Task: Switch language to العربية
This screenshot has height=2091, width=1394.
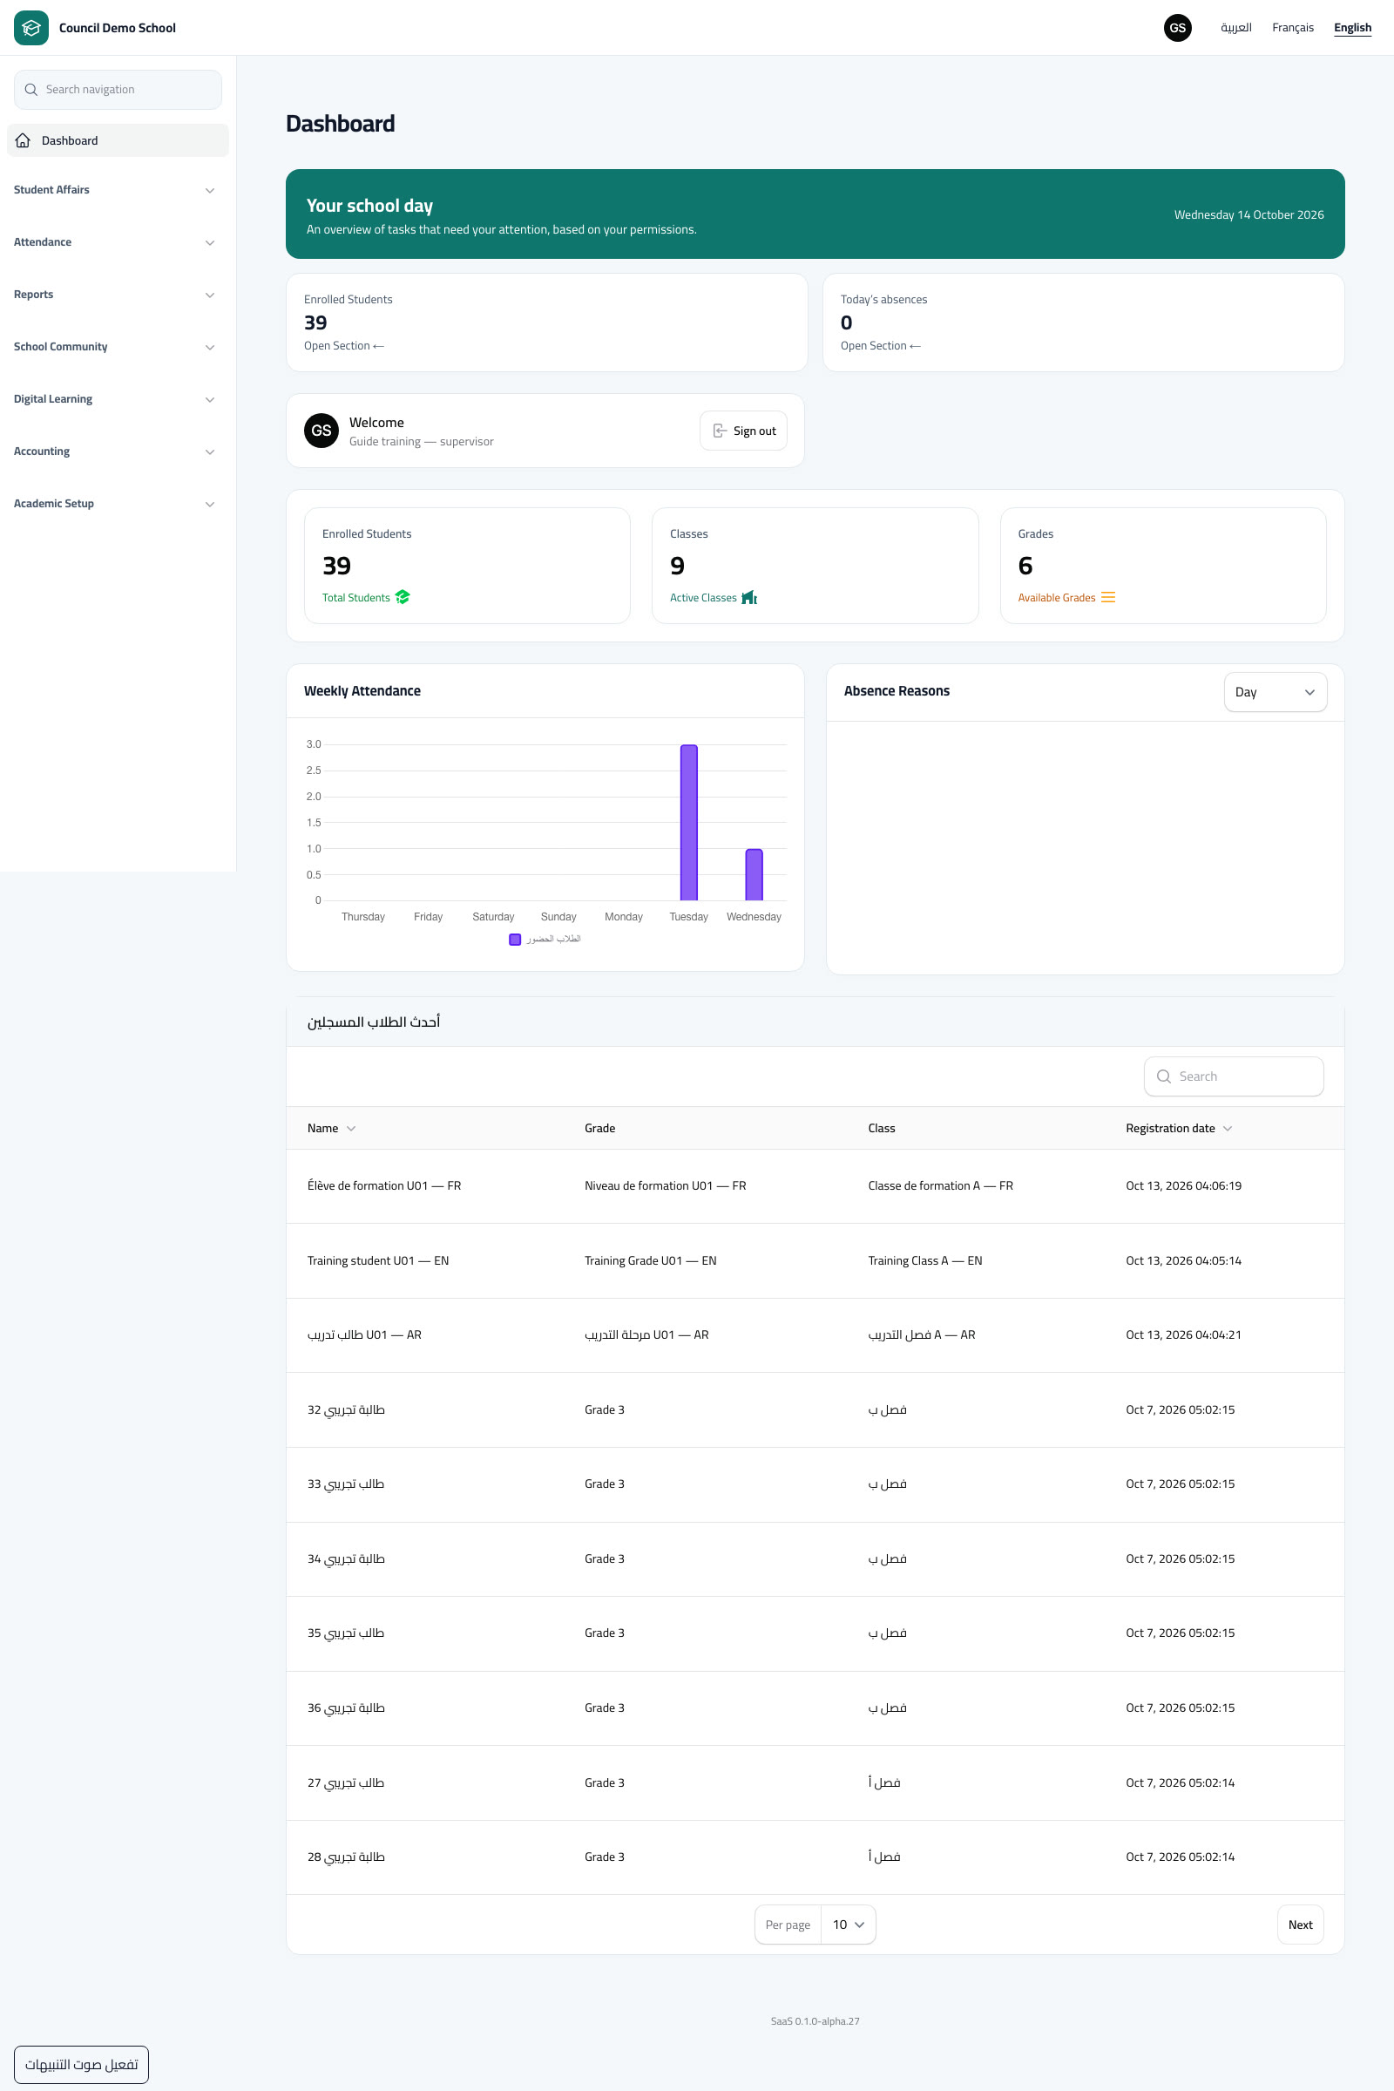Action: (1235, 28)
